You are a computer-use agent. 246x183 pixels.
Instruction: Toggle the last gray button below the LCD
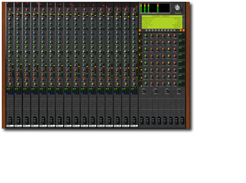[174, 30]
